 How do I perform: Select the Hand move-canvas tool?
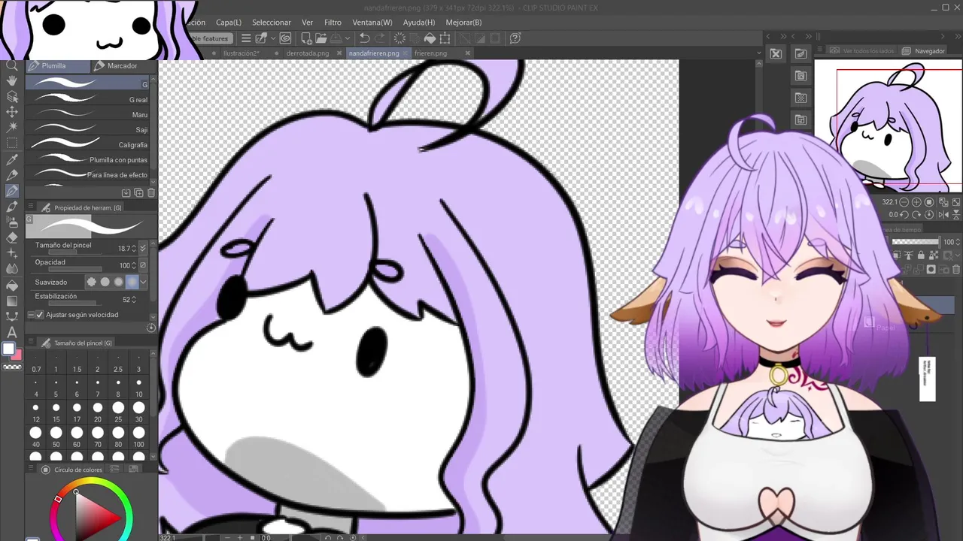12,80
